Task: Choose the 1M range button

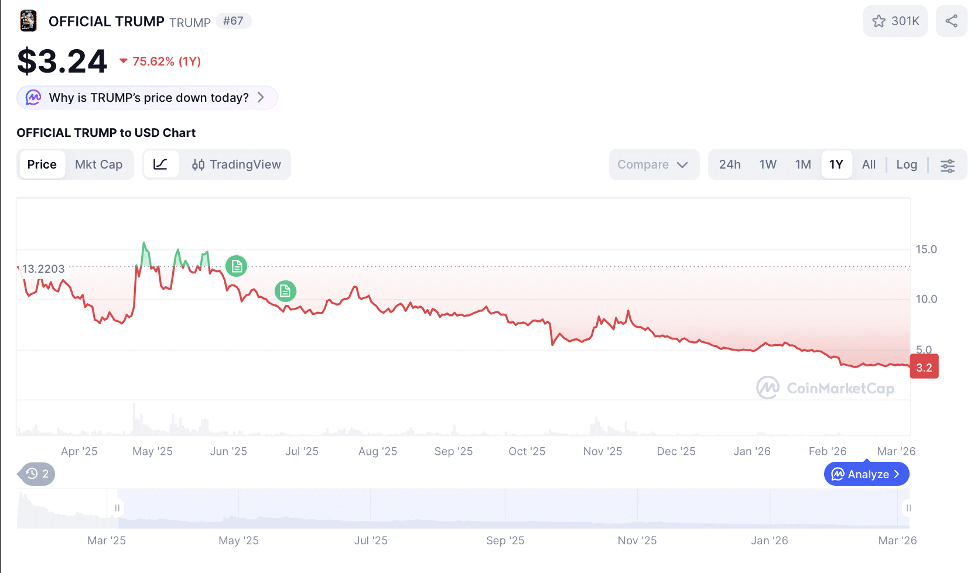Action: click(x=802, y=164)
